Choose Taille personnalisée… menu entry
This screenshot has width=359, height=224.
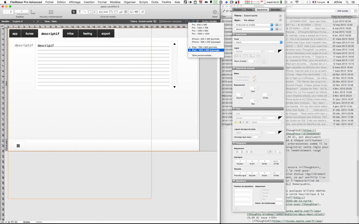click(202, 55)
